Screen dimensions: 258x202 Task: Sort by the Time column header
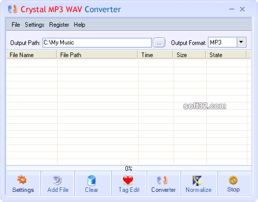[155, 55]
